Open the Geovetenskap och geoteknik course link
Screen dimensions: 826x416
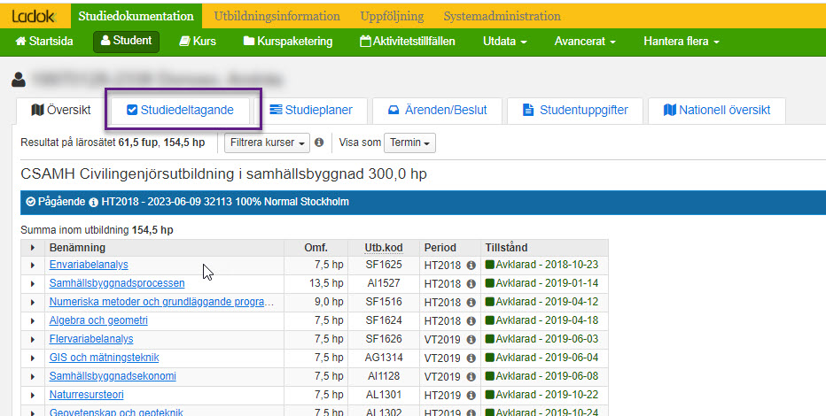pyautogui.click(x=116, y=412)
